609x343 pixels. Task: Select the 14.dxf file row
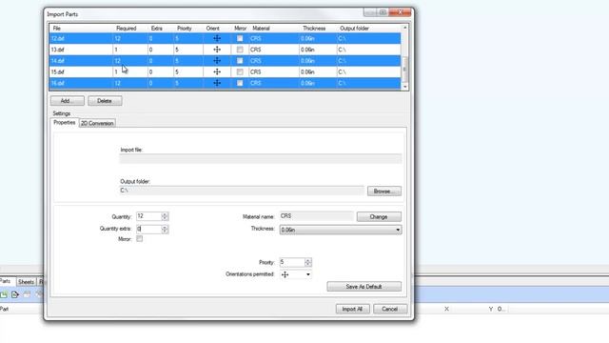(226, 61)
